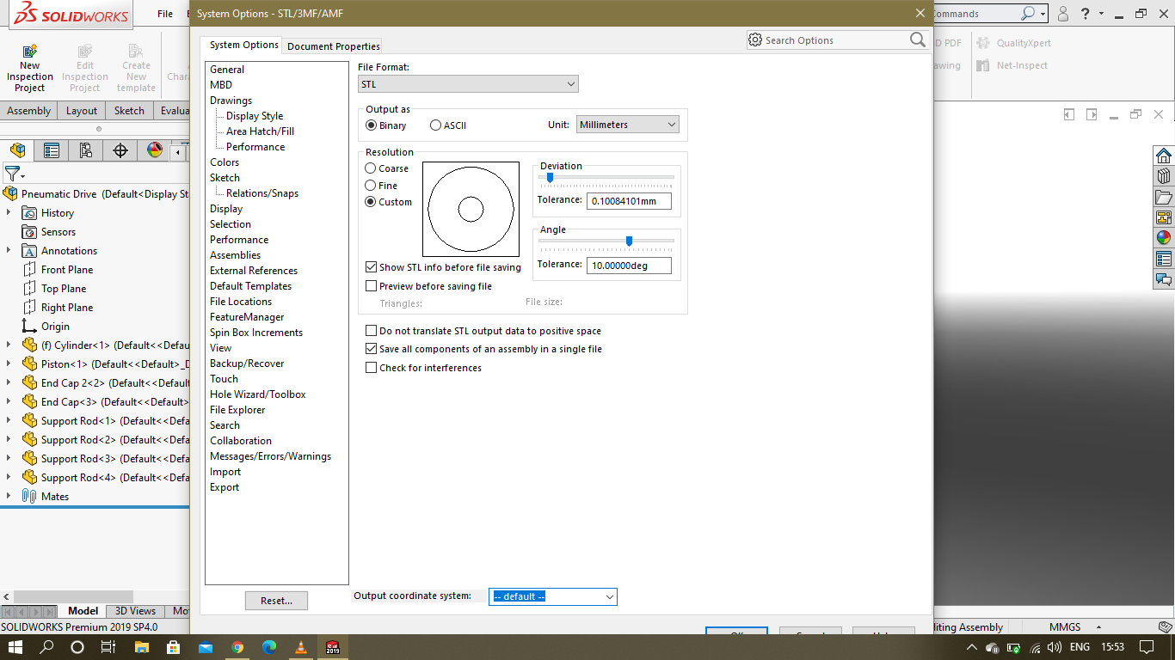1175x660 pixels.
Task: Adjust Angle tolerance slider
Action: [x=630, y=241]
